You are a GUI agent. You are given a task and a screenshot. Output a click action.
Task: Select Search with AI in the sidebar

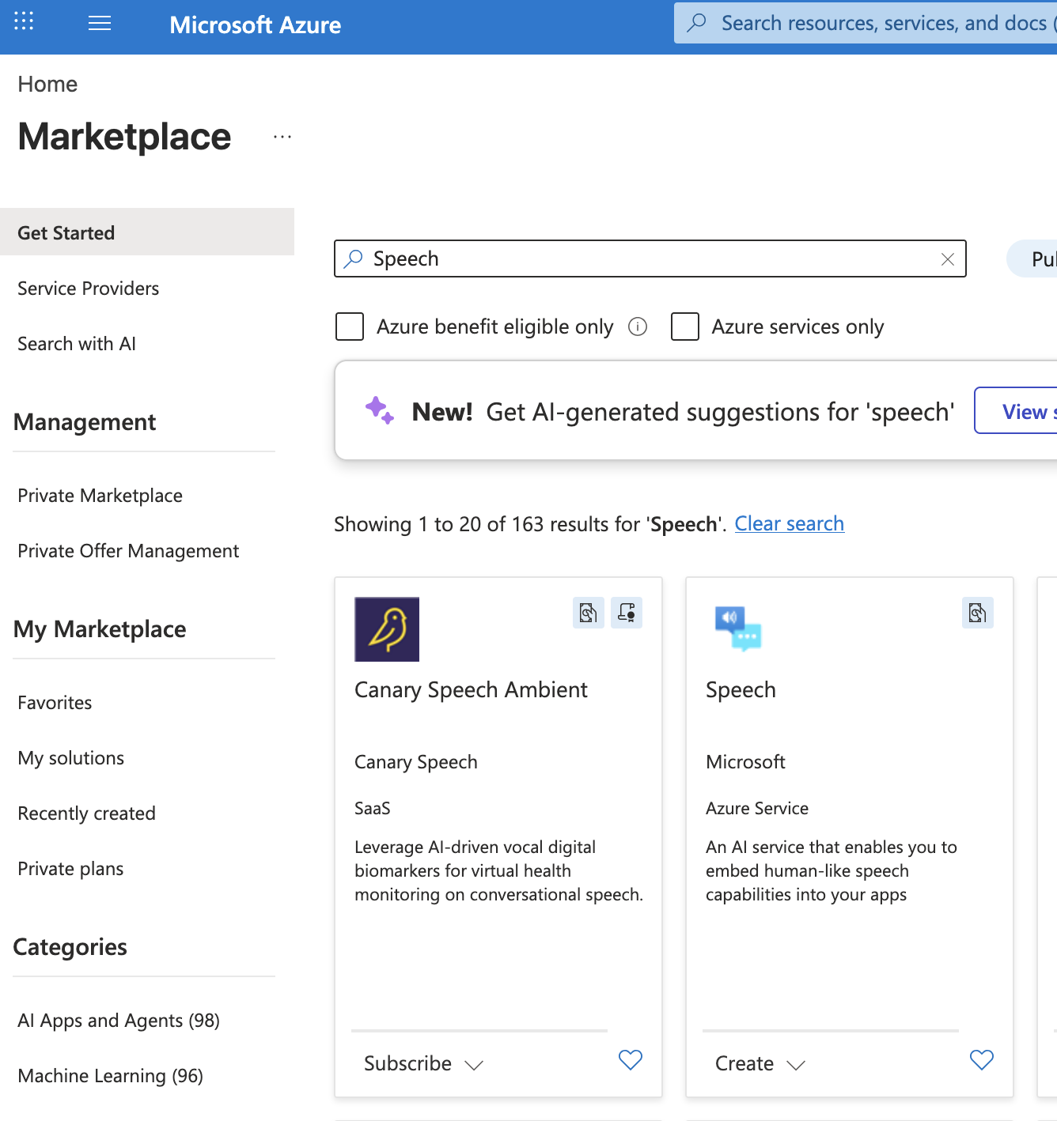(x=77, y=343)
